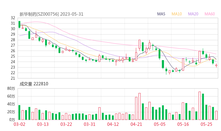Click the 05-05 date axis label
This screenshot has width=221, height=131.
(160, 124)
